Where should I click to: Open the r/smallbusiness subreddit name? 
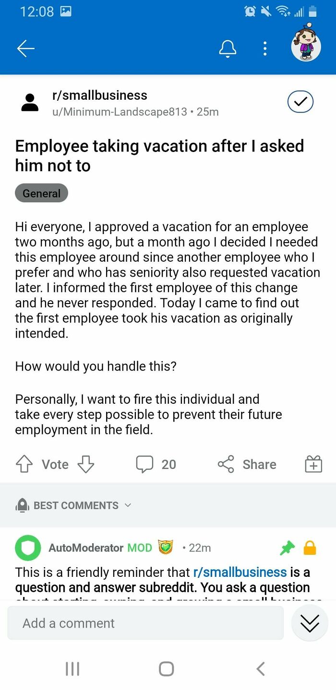tap(99, 95)
